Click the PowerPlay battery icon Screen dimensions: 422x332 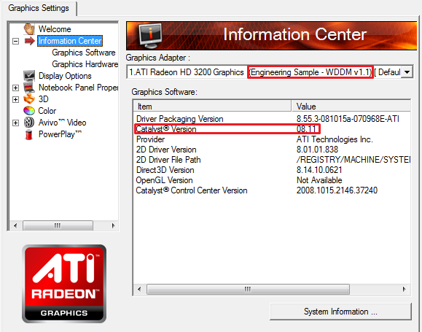click(29, 134)
